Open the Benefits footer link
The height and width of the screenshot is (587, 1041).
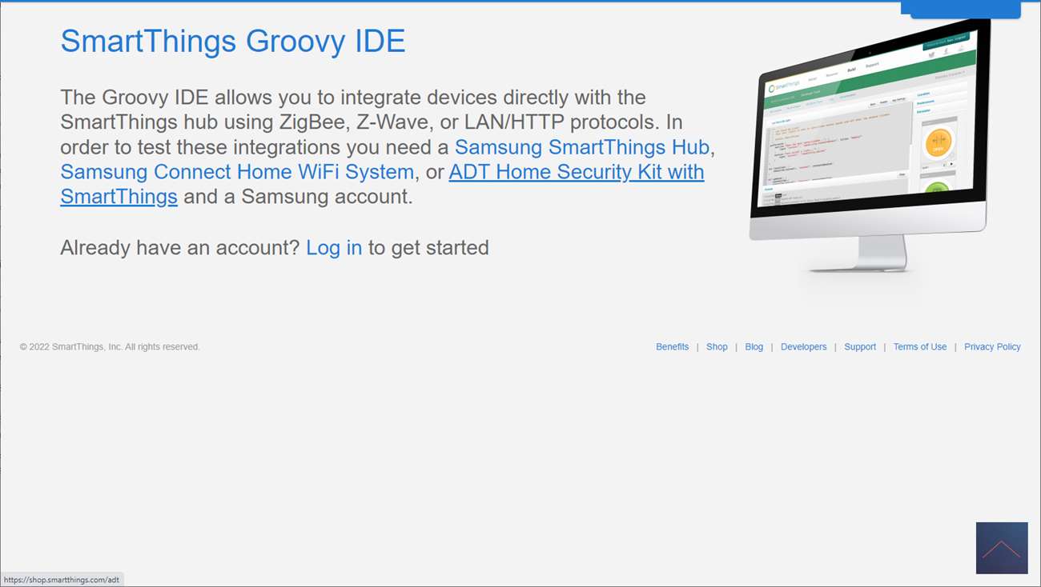click(x=672, y=347)
